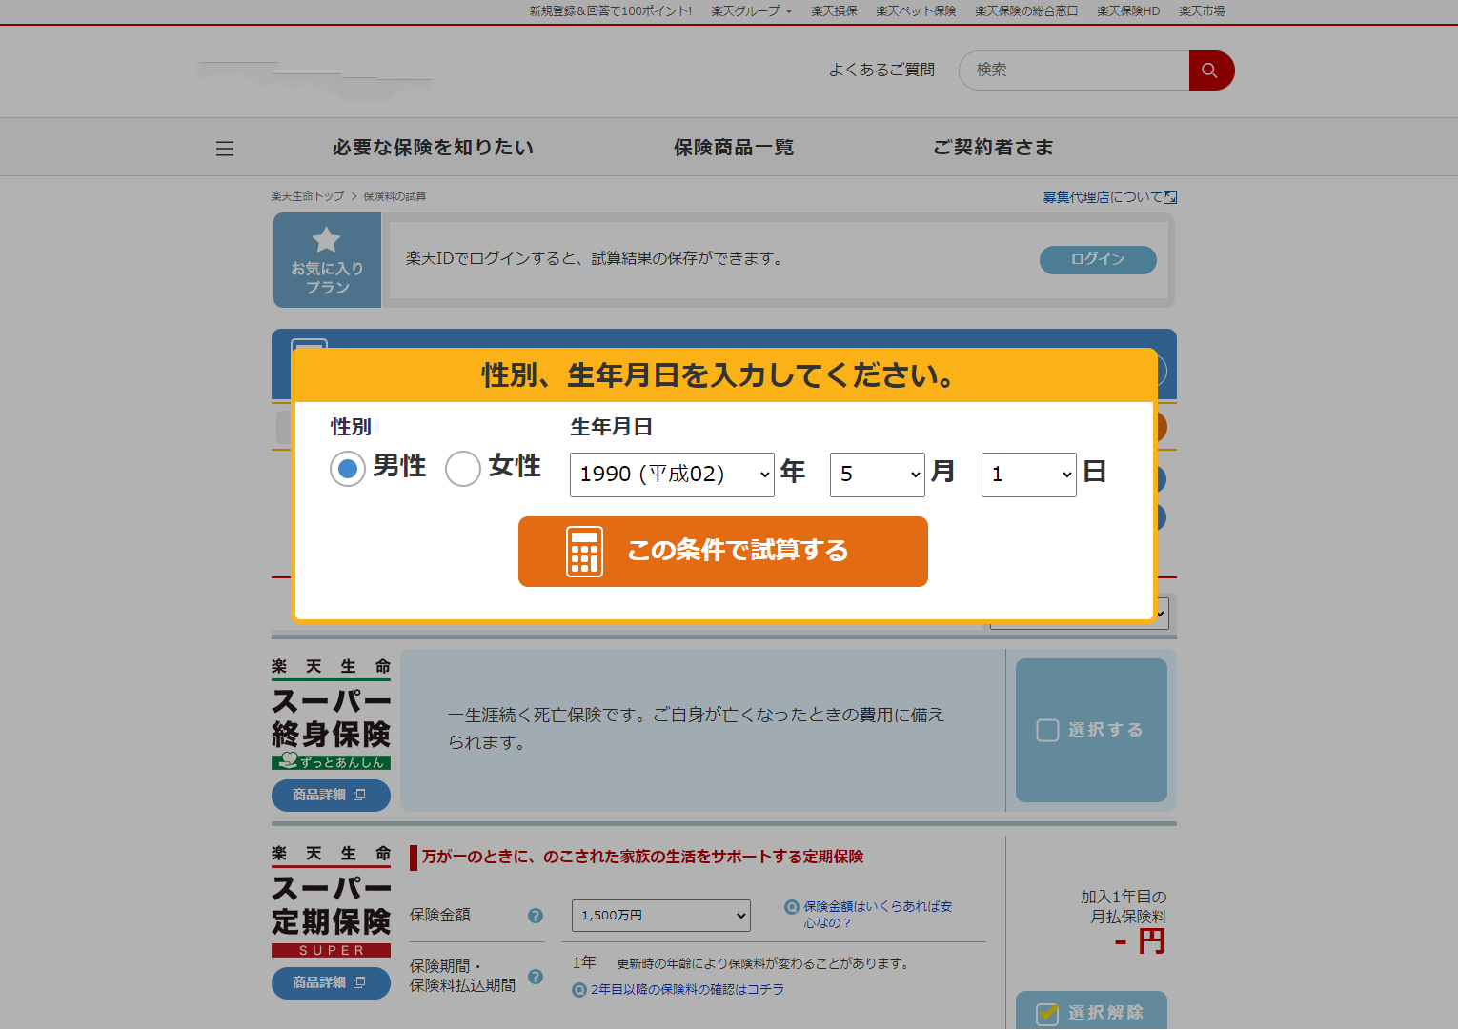Click the calculator icon on the orange button

[x=584, y=552]
